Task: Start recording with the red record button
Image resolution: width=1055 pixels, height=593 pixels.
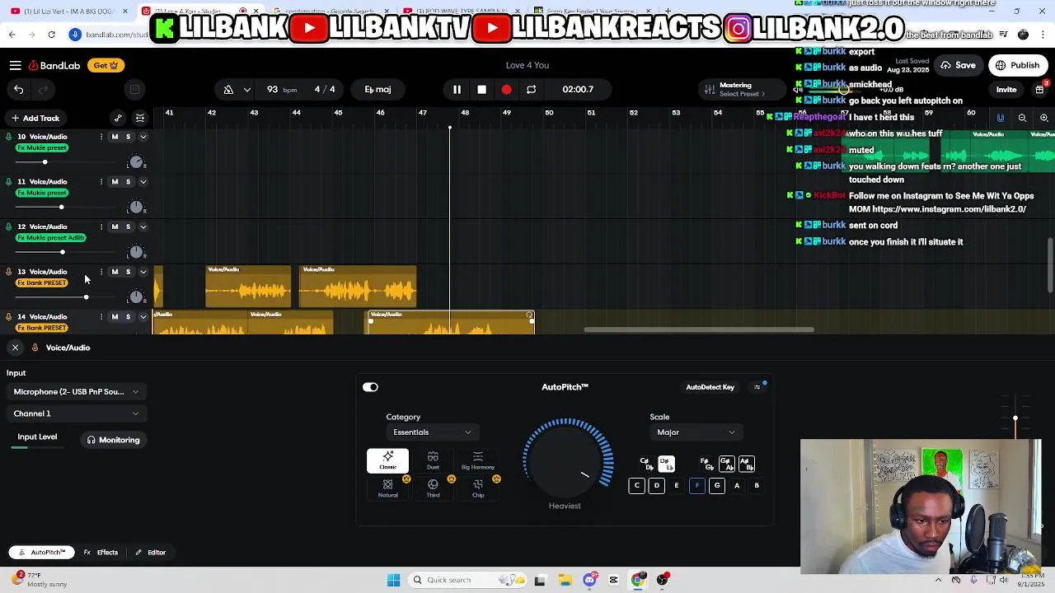Action: (x=506, y=89)
